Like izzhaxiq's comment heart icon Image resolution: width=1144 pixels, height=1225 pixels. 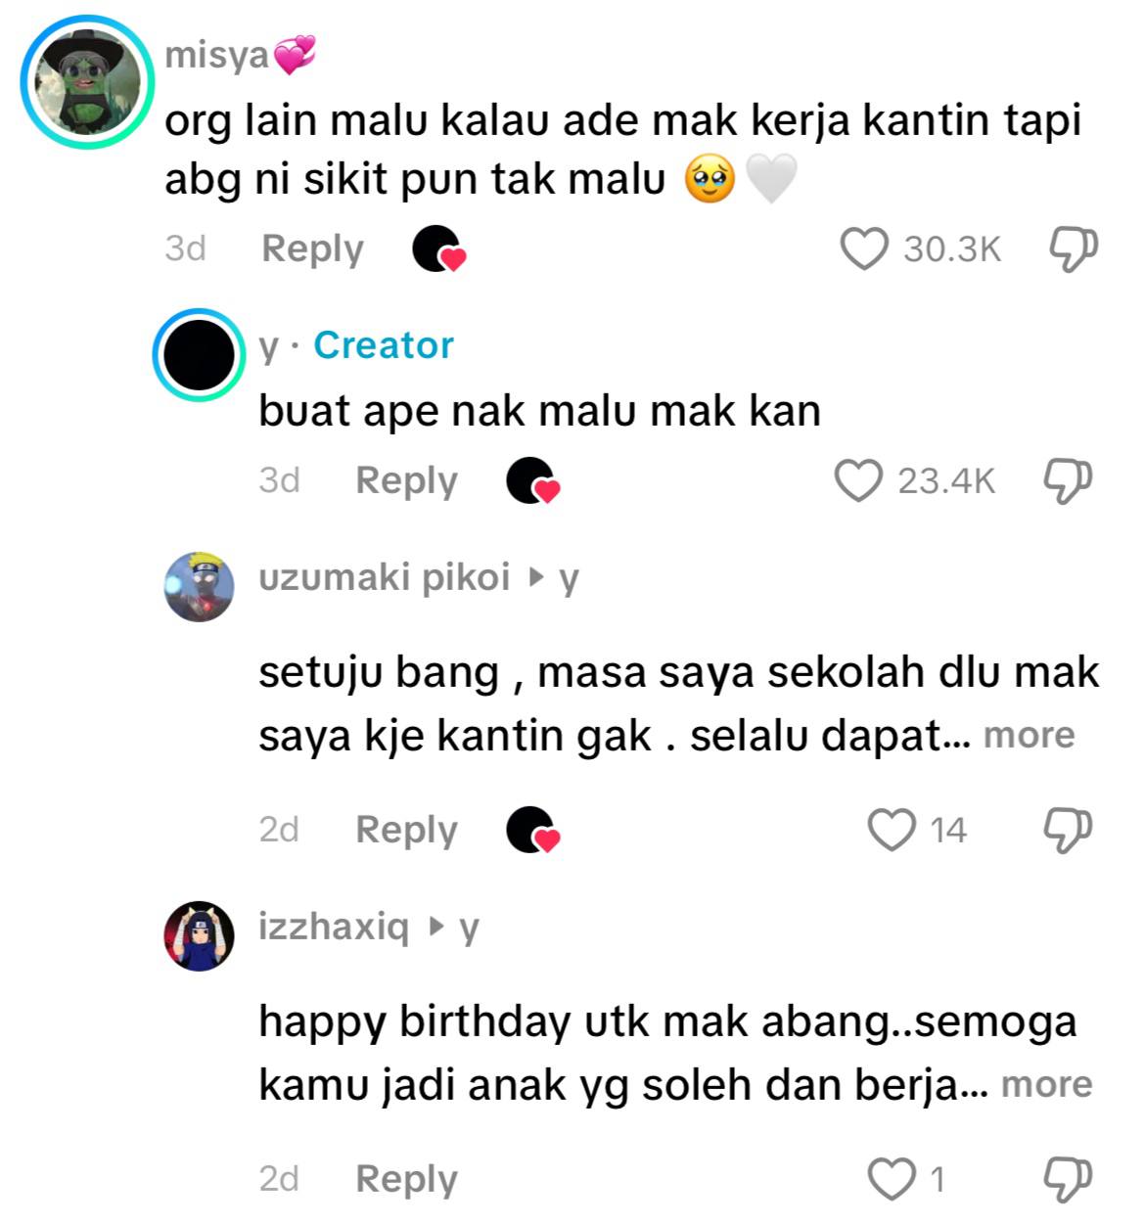tap(892, 1179)
